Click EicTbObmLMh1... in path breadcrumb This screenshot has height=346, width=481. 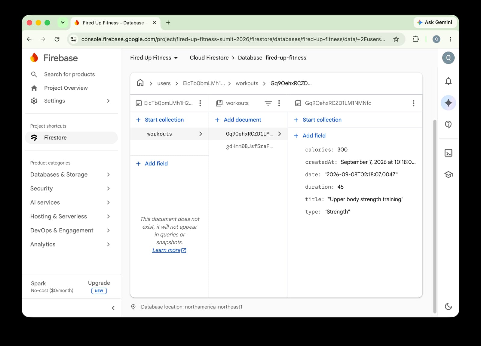tap(204, 83)
